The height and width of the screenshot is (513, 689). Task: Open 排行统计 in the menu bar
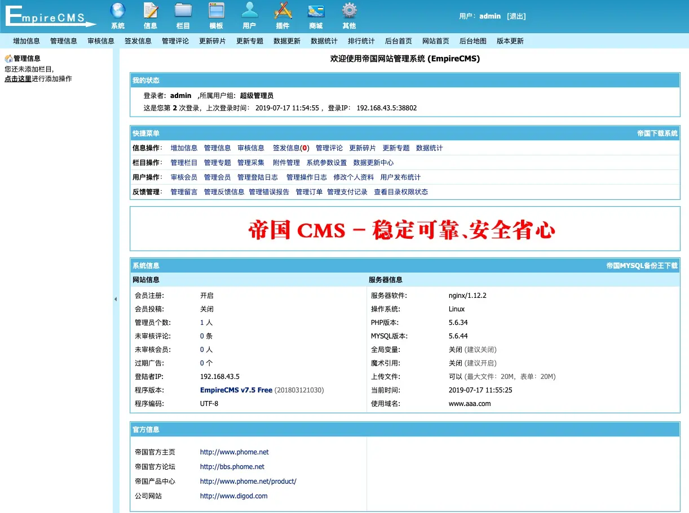point(361,41)
